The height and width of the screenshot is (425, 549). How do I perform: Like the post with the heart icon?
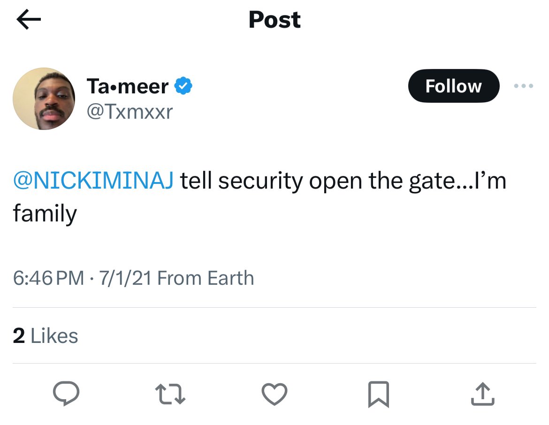pyautogui.click(x=274, y=394)
